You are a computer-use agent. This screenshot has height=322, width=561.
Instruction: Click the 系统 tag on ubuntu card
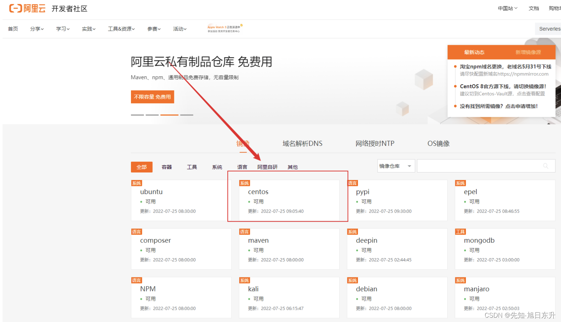[x=137, y=183]
